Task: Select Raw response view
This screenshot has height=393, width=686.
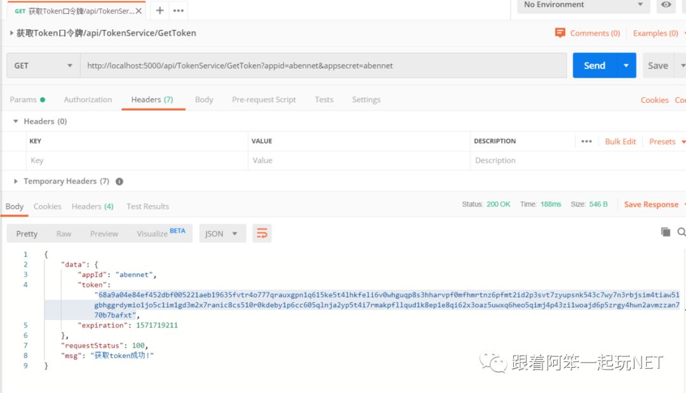Action: 64,234
